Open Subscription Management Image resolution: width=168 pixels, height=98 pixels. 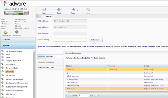coord(16,87)
